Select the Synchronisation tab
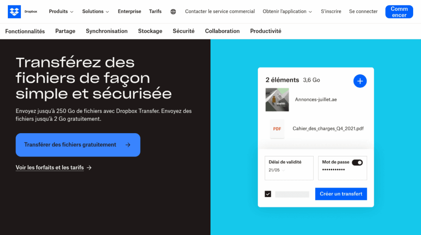The image size is (421, 235). [x=106, y=31]
